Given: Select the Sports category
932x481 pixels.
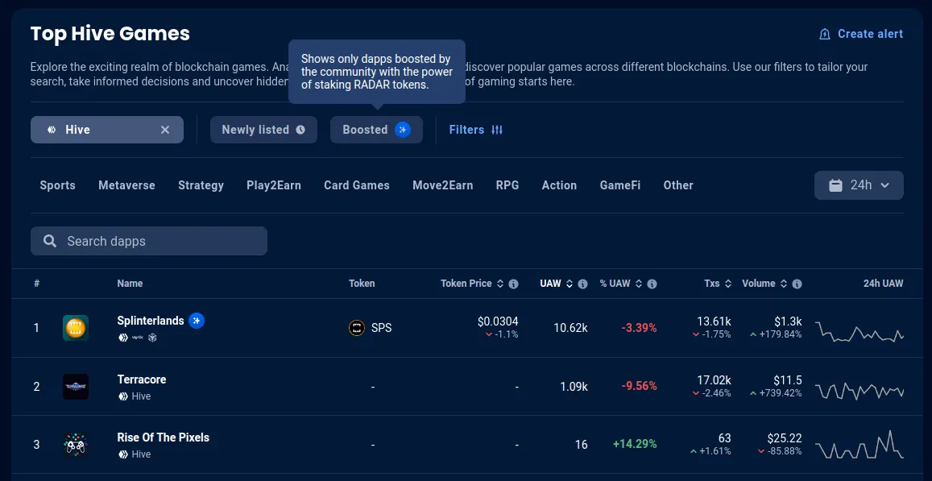Looking at the screenshot, I should (x=58, y=185).
